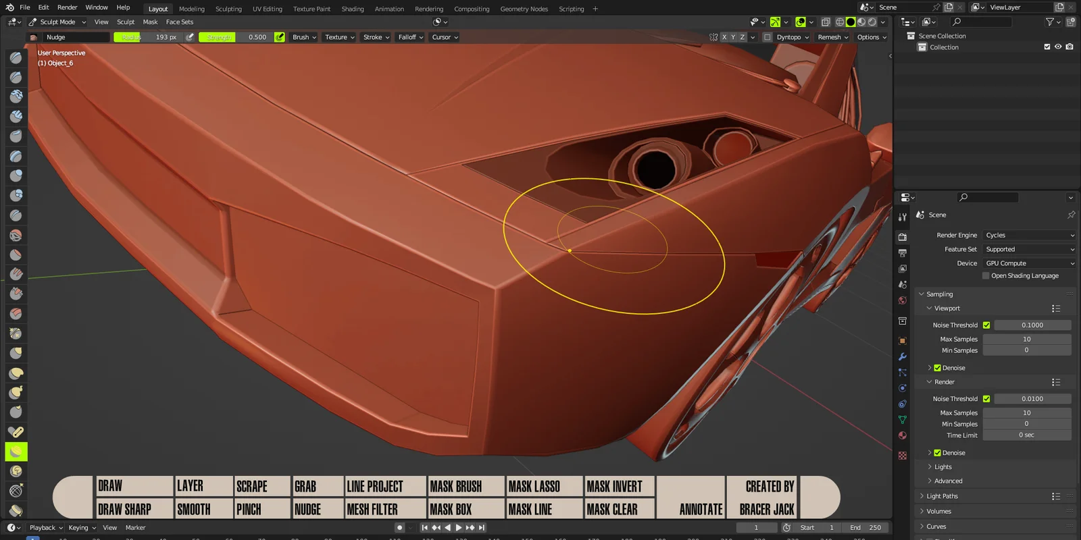Click the DRAW SHARP panel button
This screenshot has height=540, width=1081.
pos(134,509)
